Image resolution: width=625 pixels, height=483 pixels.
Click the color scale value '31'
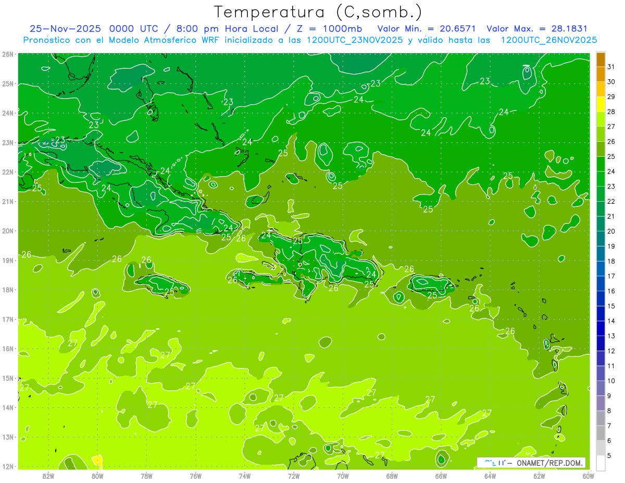click(611, 67)
